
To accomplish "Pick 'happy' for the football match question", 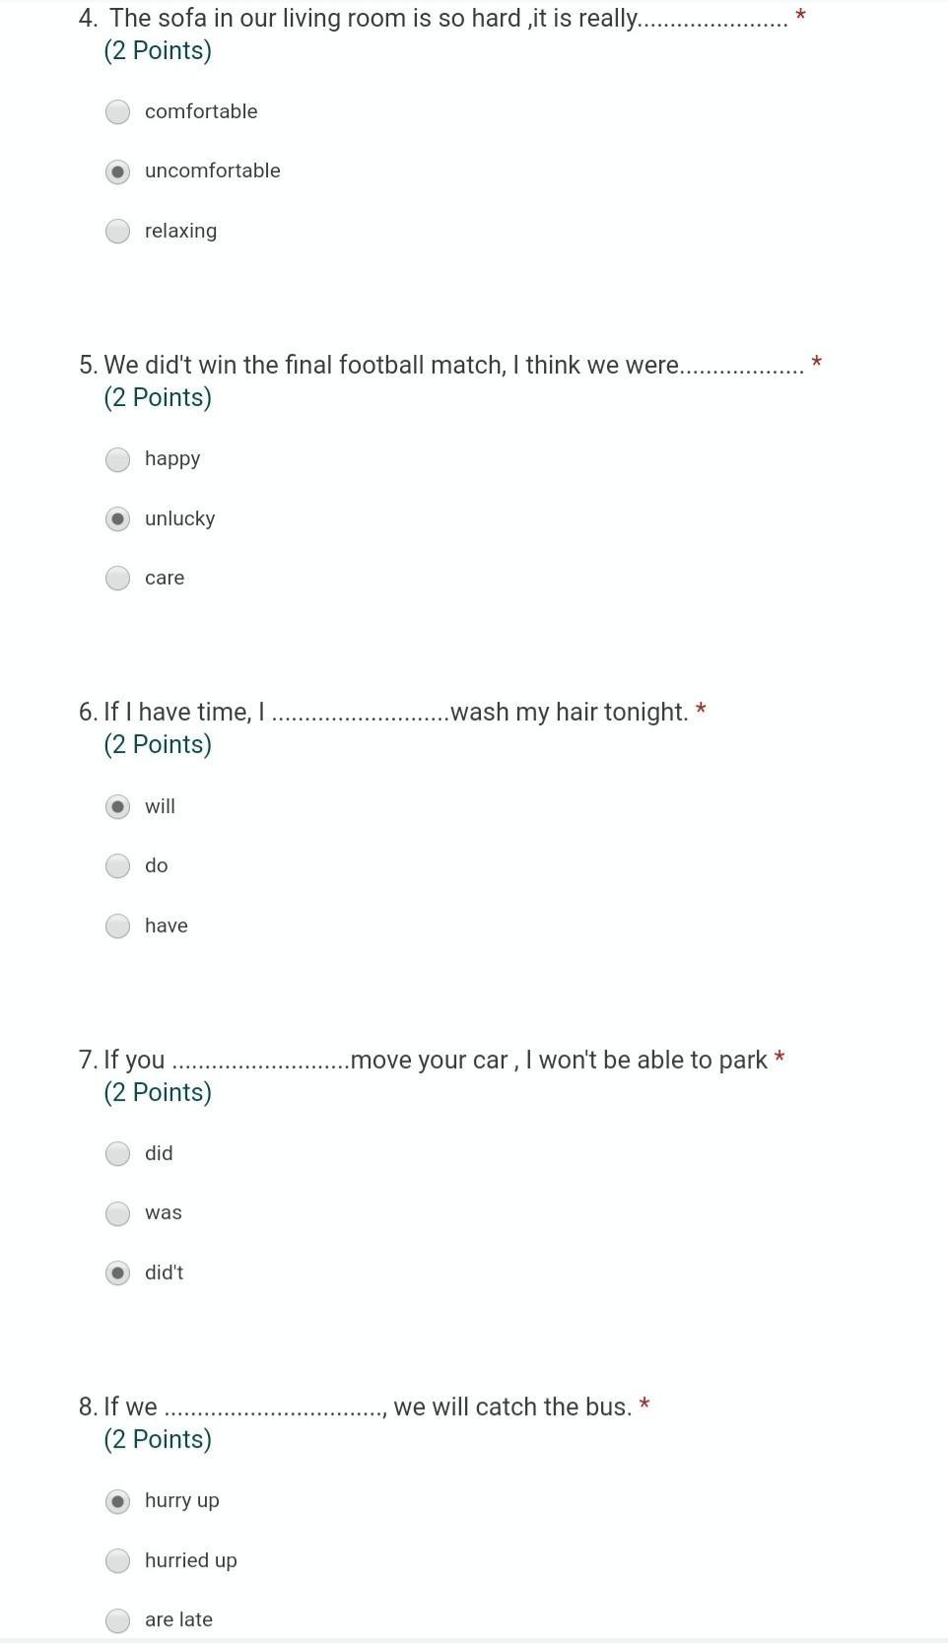I will point(118,459).
